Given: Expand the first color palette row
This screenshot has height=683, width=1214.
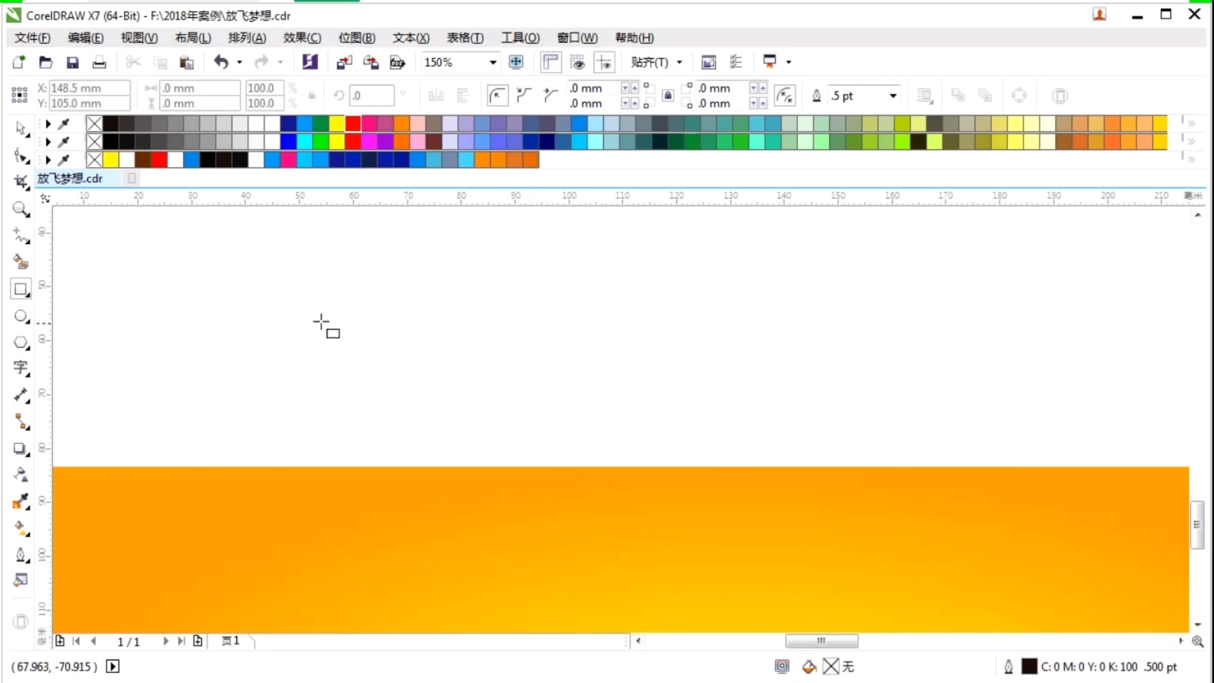Looking at the screenshot, I should tap(48, 124).
